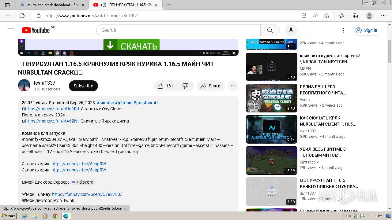392x220 pixels.
Task: Click the search magnifier button
Action: coord(270,30)
